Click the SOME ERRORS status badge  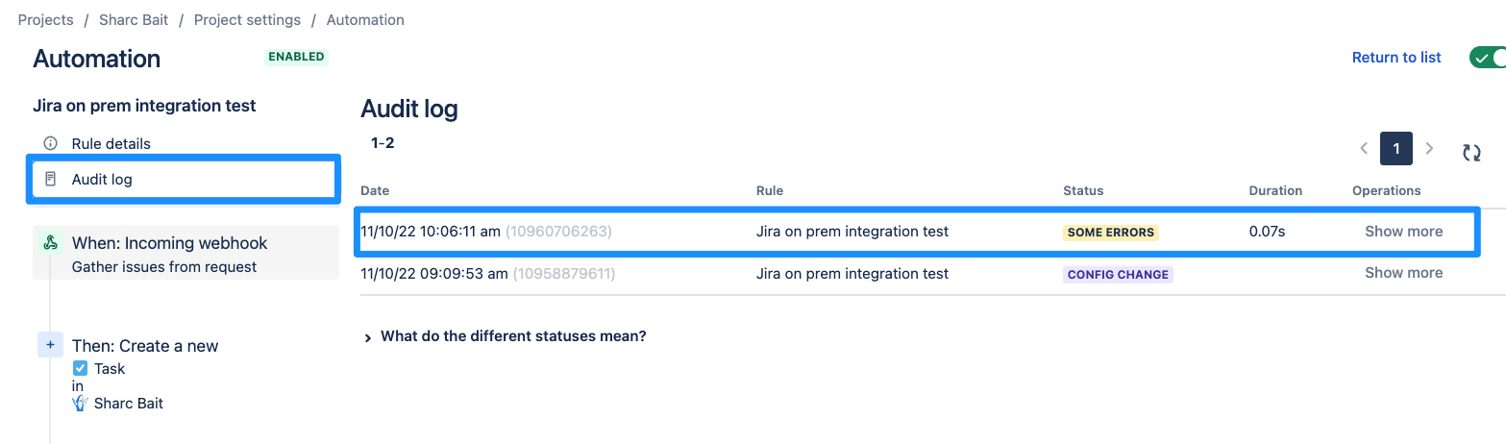[x=1110, y=232]
